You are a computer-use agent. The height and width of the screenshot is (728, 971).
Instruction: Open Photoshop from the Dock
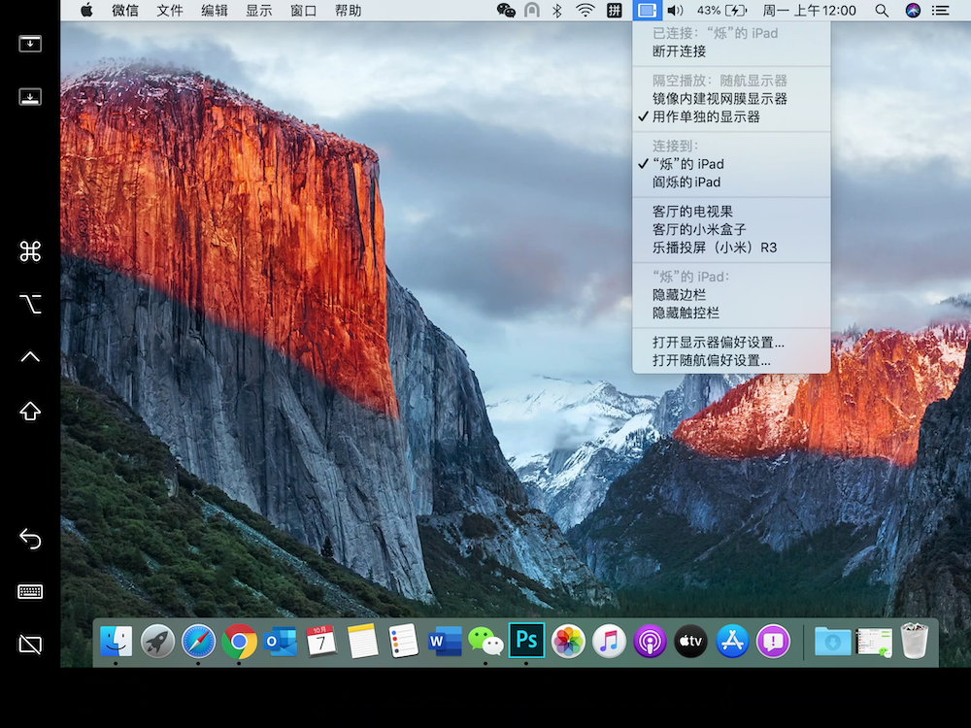527,641
